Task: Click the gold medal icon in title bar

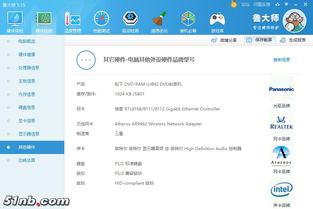Action: [234, 5]
